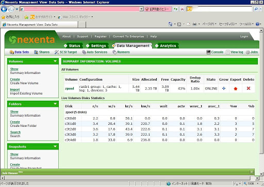Collapse the Folders panel
Screen dimensions: 264x187
pos(55,104)
